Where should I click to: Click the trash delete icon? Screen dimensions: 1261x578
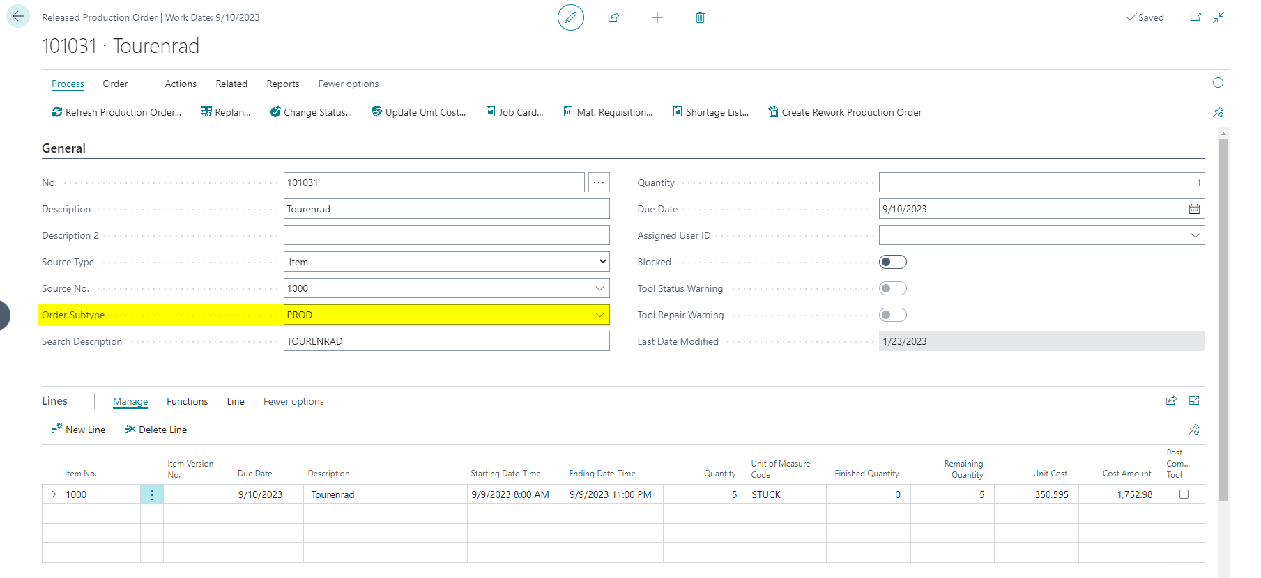click(x=700, y=17)
